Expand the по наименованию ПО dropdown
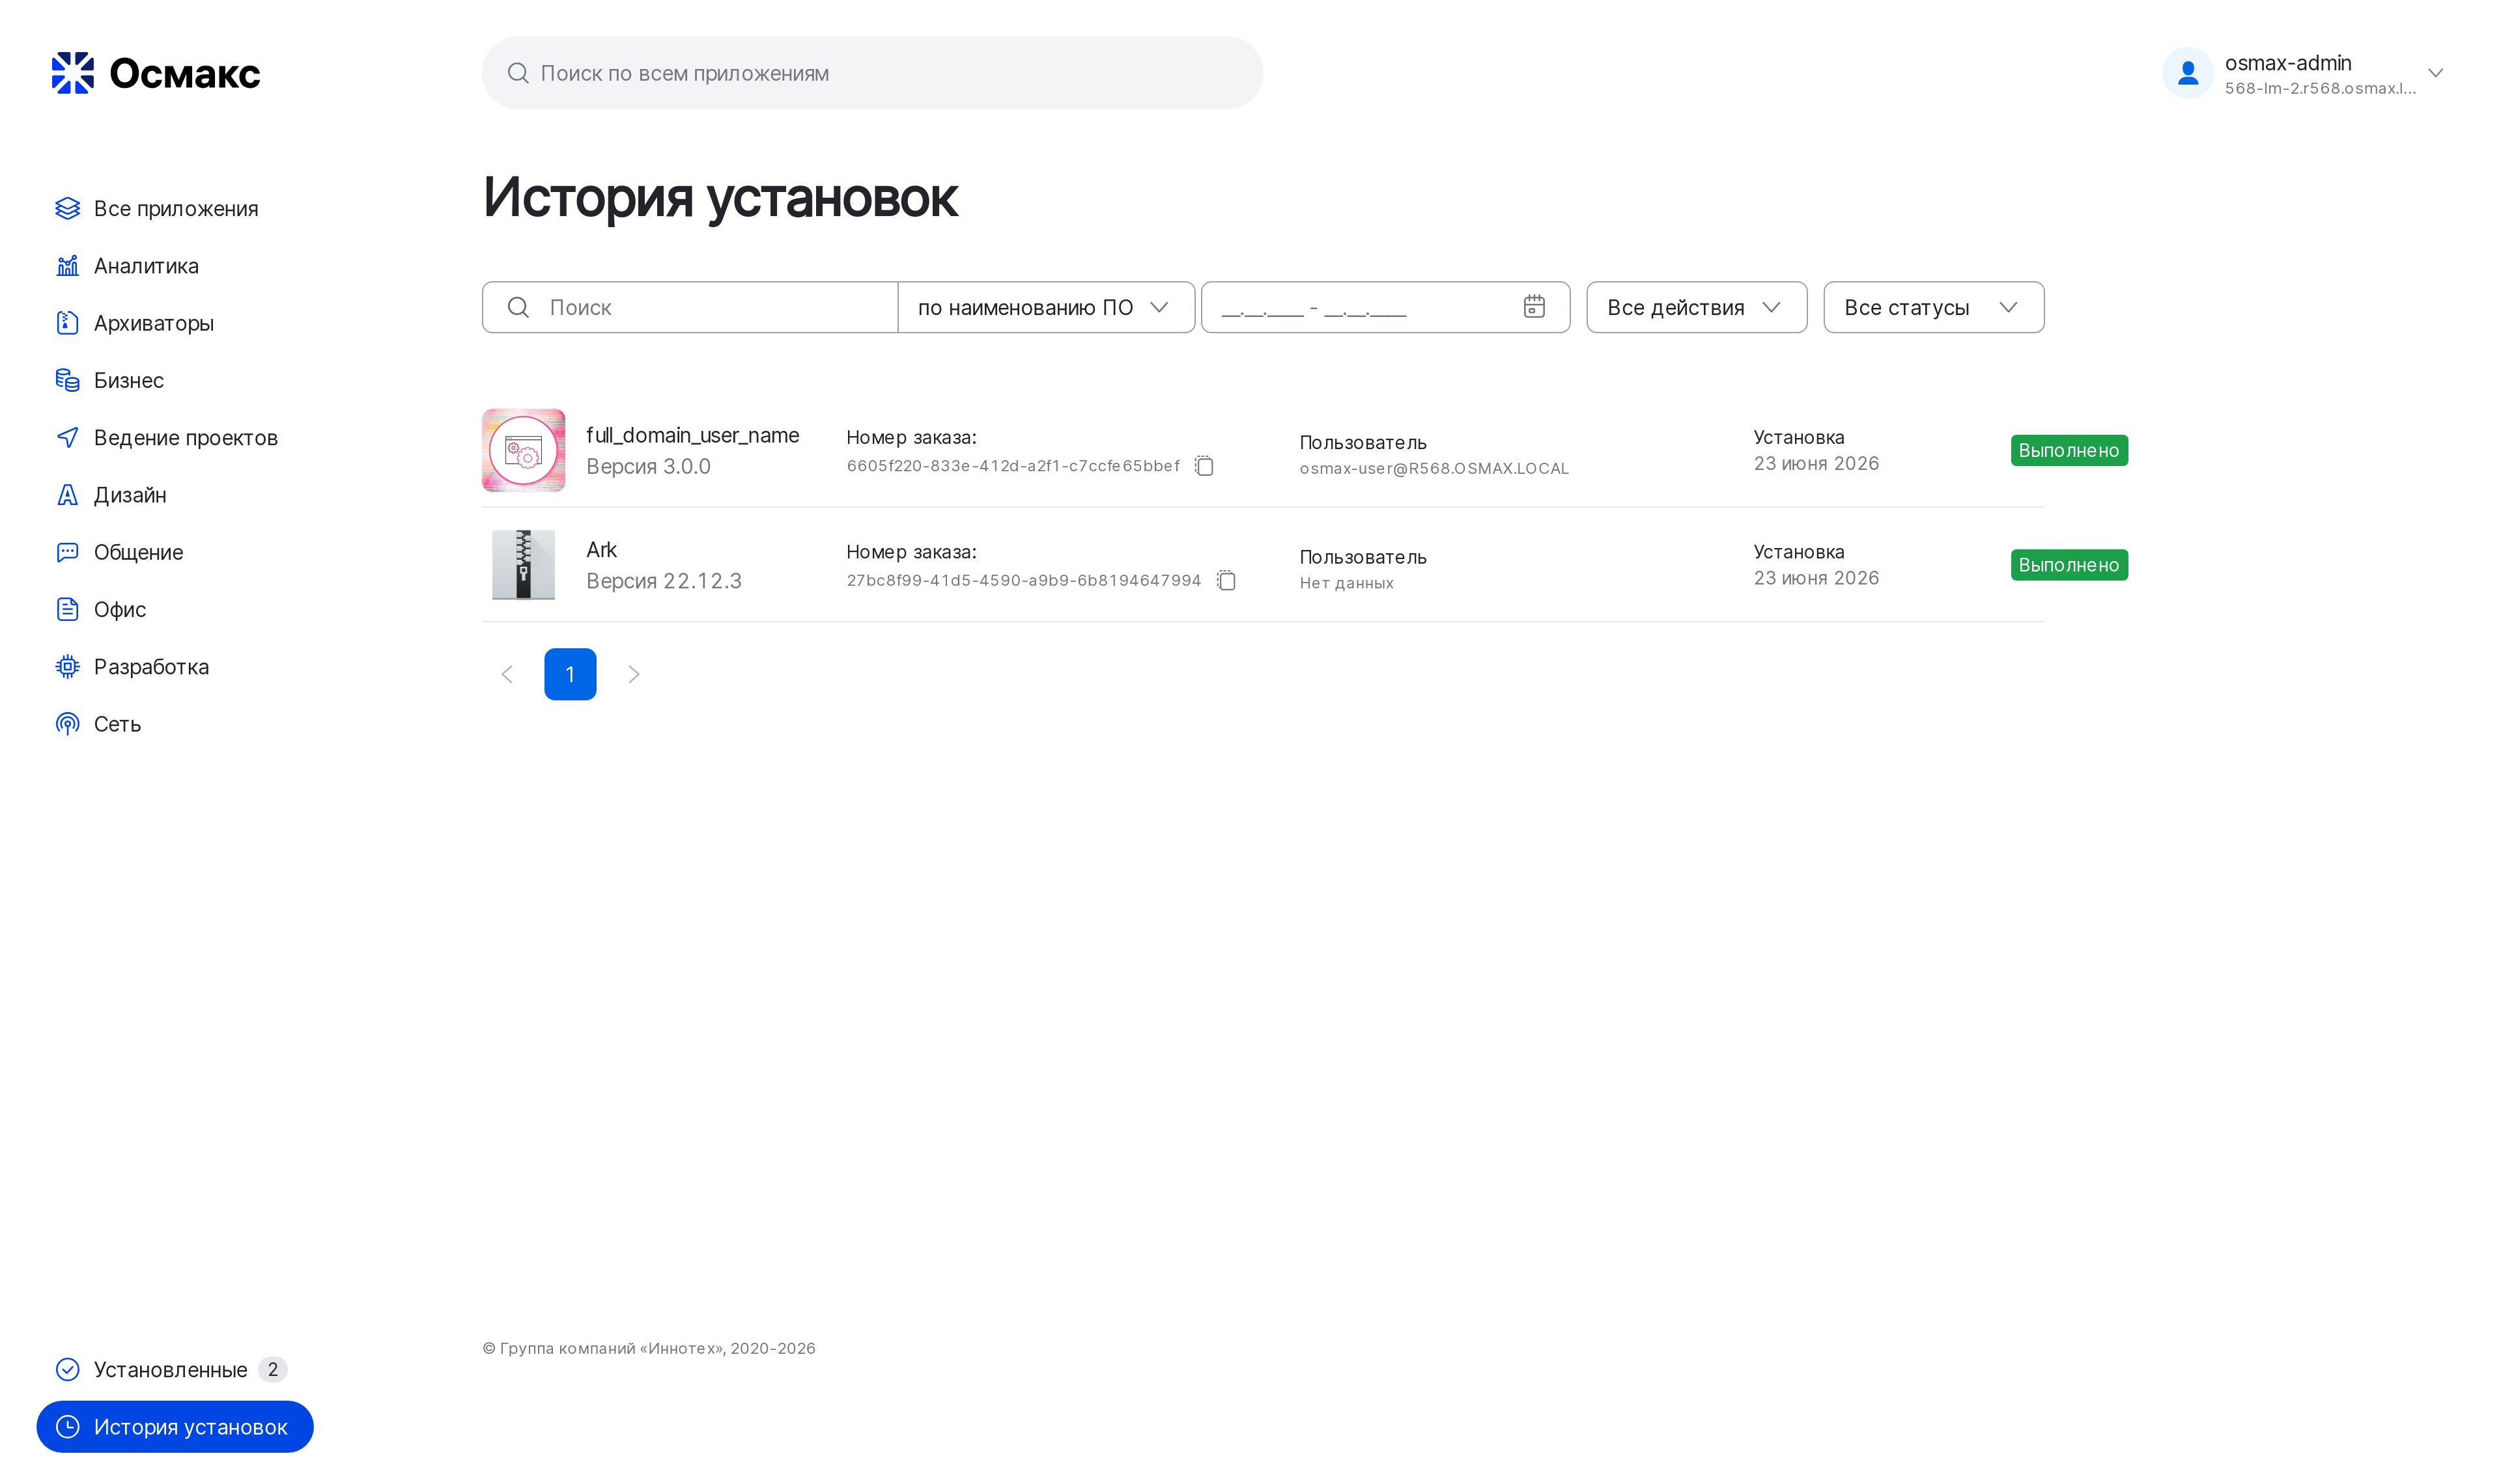Image resolution: width=2501 pixels, height=1484 pixels. (x=1045, y=307)
